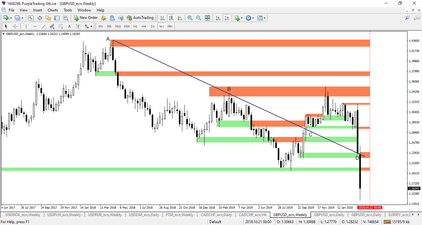
Task: Select the M1 timeframe button
Action: pyautogui.click(x=101, y=26)
